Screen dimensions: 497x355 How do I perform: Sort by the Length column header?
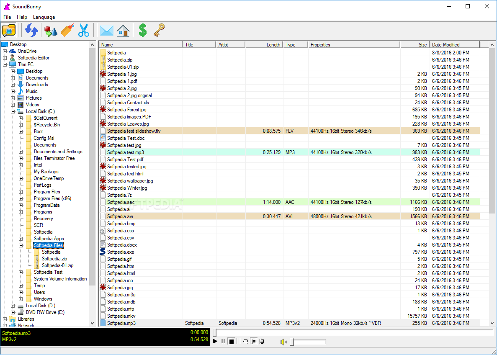(x=264, y=45)
